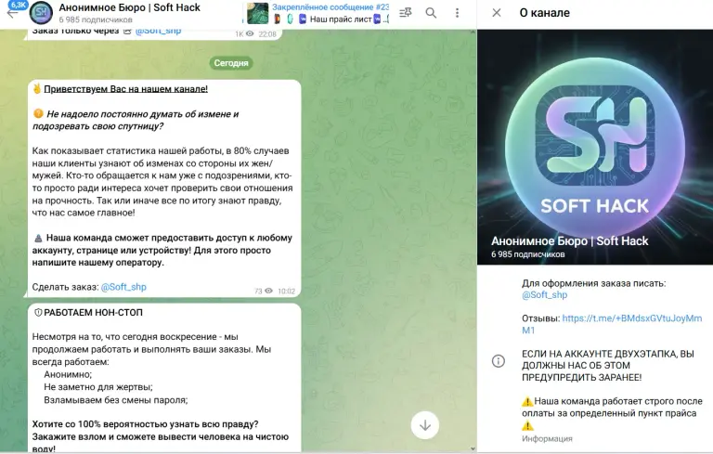Click the Приветствуем Вас на нашем канале heading

tap(126, 89)
